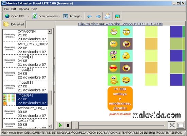Click the red sunglasses smiley
The image size is (187, 136).
point(114,68)
